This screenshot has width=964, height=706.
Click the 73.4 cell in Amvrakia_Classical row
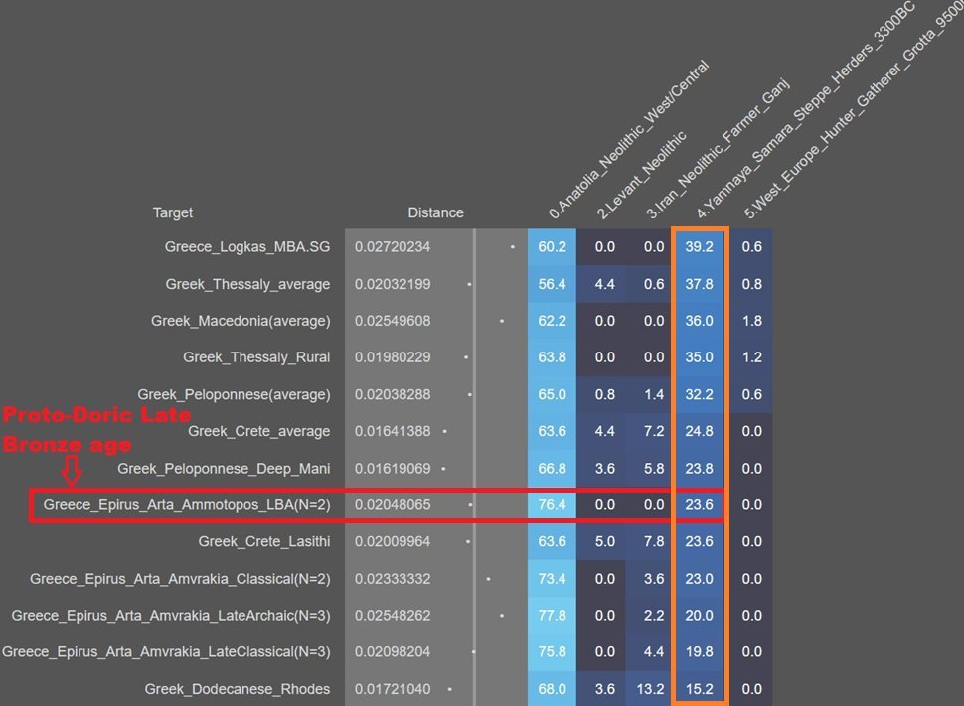tap(553, 579)
